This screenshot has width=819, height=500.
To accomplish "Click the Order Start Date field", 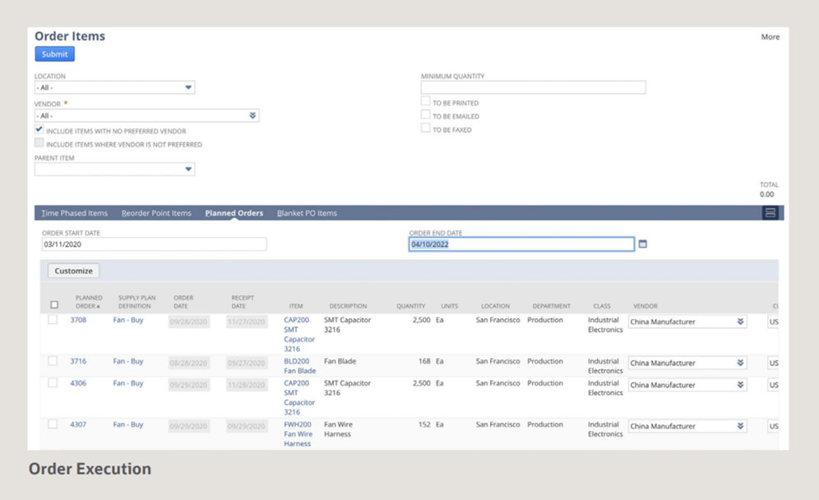I will [154, 244].
